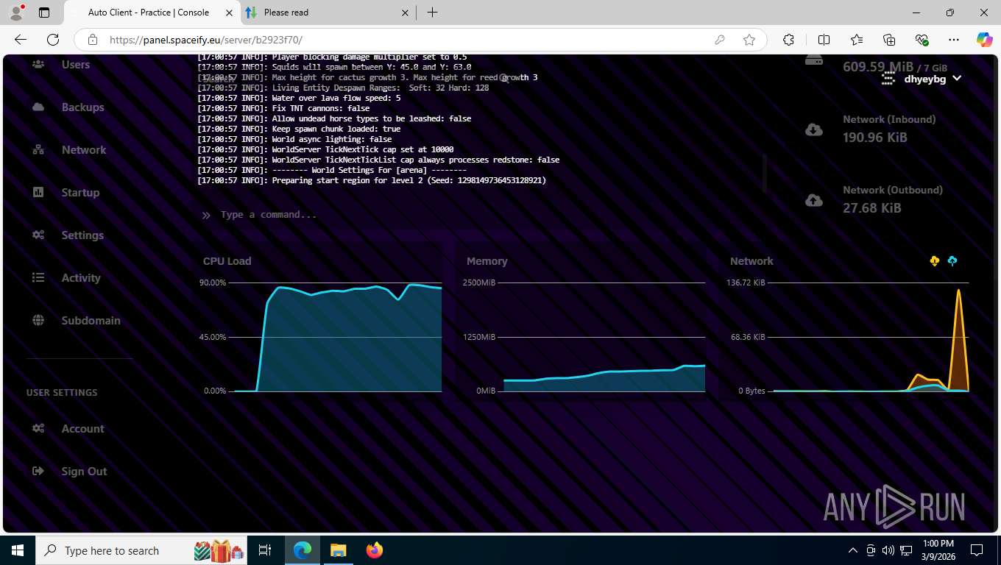This screenshot has width=1001, height=565.
Task: Open the volume control in tray
Action: click(888, 550)
